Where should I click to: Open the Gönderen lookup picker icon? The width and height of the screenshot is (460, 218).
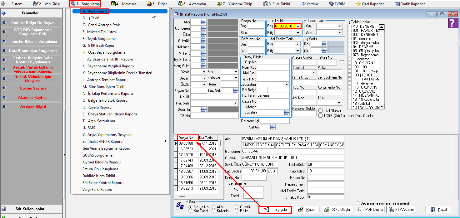coord(203,28)
